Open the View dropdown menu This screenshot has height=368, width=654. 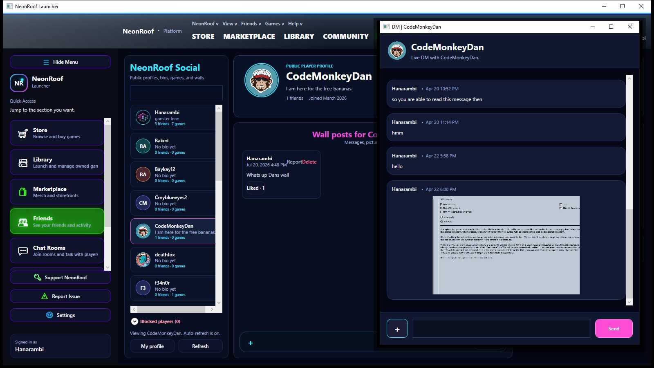[230, 24]
